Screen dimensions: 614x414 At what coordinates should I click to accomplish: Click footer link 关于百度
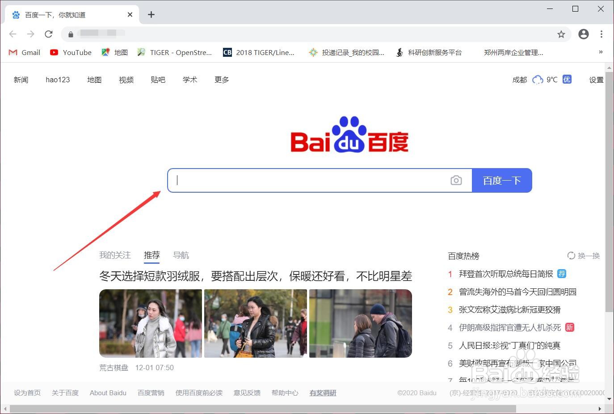click(65, 393)
